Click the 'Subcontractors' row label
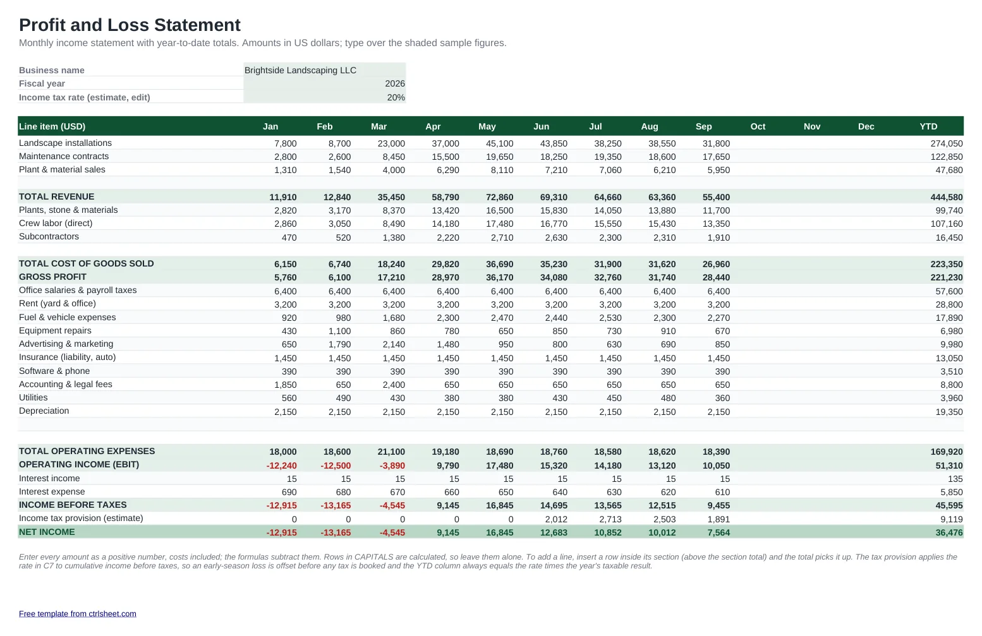The height and width of the screenshot is (636, 982). coord(49,236)
